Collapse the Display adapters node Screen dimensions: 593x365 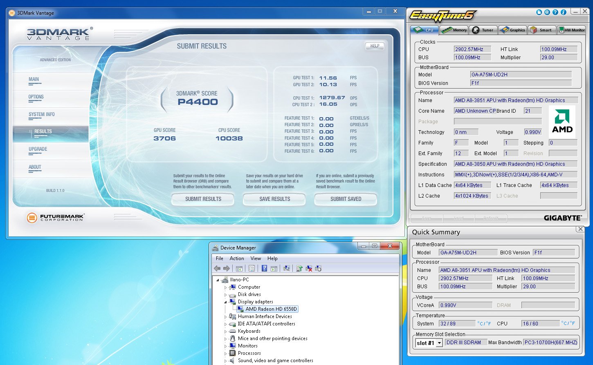point(225,302)
